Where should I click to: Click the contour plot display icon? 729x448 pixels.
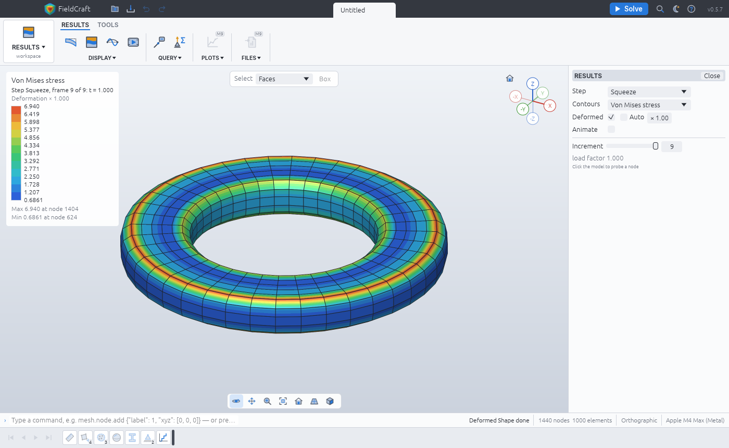click(92, 42)
